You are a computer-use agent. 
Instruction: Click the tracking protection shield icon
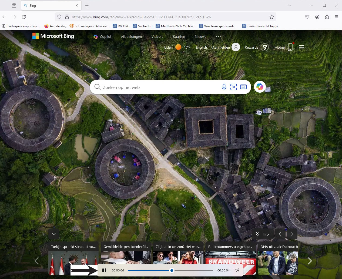pos(59,17)
